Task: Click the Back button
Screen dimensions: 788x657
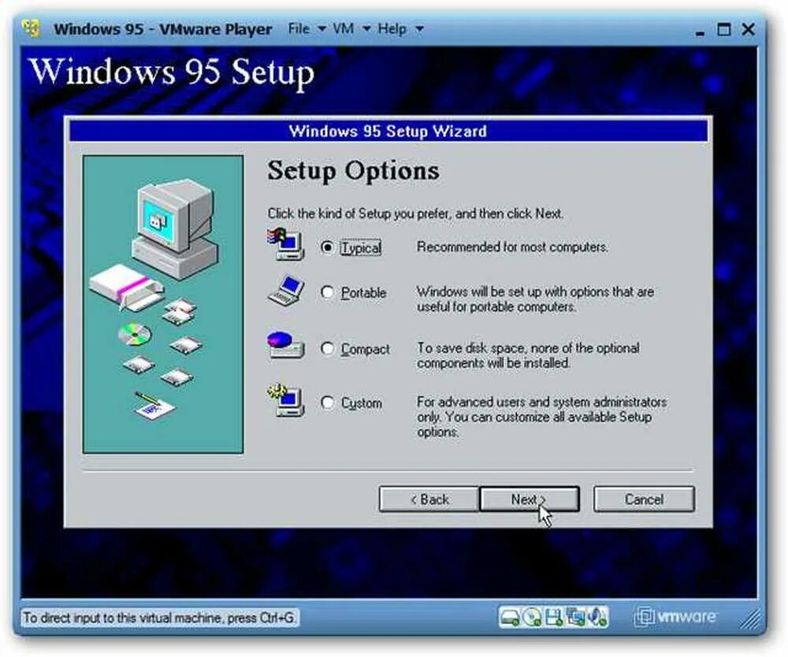Action: point(429,499)
